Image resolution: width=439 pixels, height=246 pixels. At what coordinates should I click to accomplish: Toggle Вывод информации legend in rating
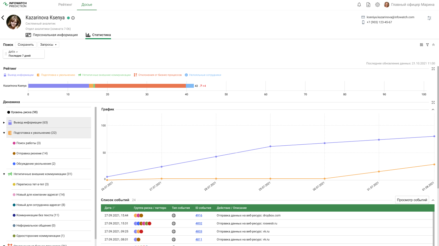tap(18, 75)
